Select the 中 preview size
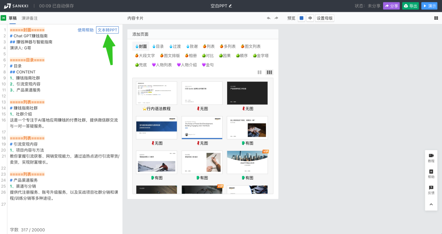 pos(310,18)
